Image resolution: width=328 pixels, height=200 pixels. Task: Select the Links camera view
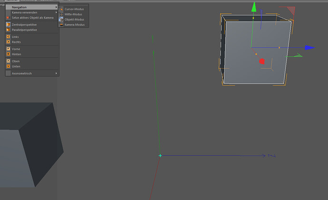31,37
